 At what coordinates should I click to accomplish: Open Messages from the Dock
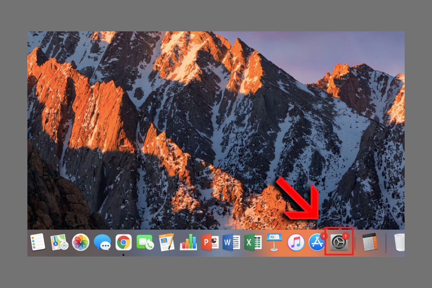[102, 243]
